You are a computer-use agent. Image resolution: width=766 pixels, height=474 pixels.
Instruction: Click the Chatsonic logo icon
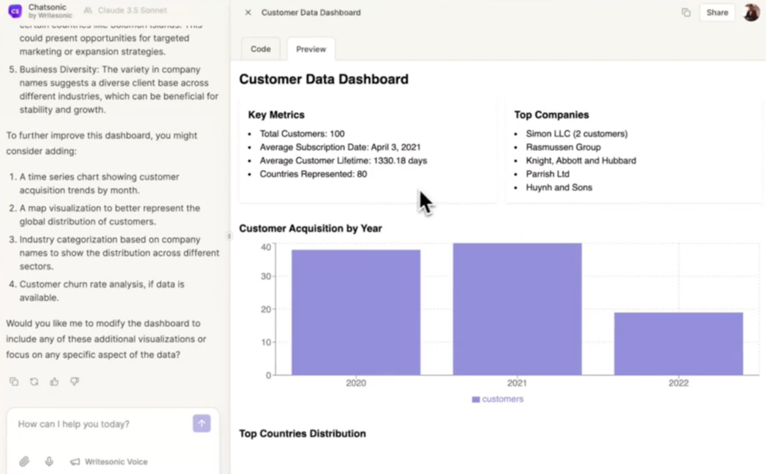[15, 11]
